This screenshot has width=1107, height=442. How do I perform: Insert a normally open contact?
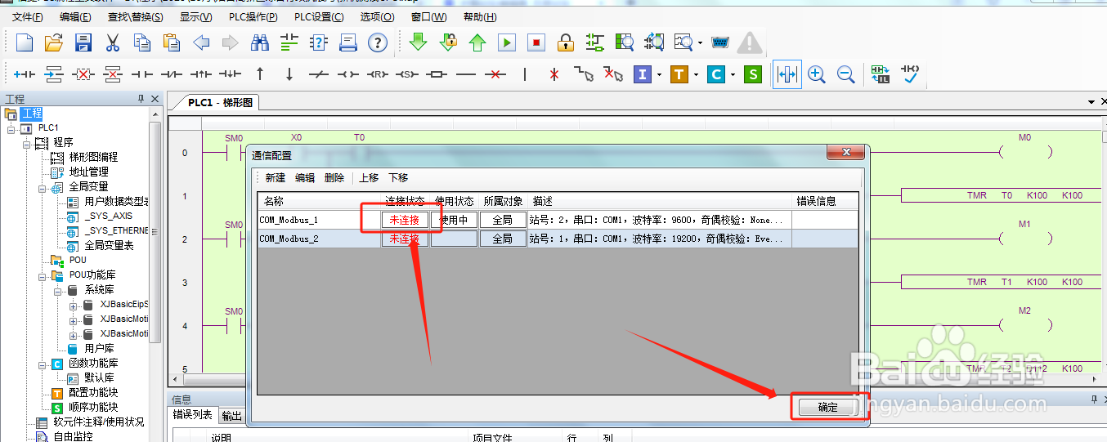pos(142,74)
